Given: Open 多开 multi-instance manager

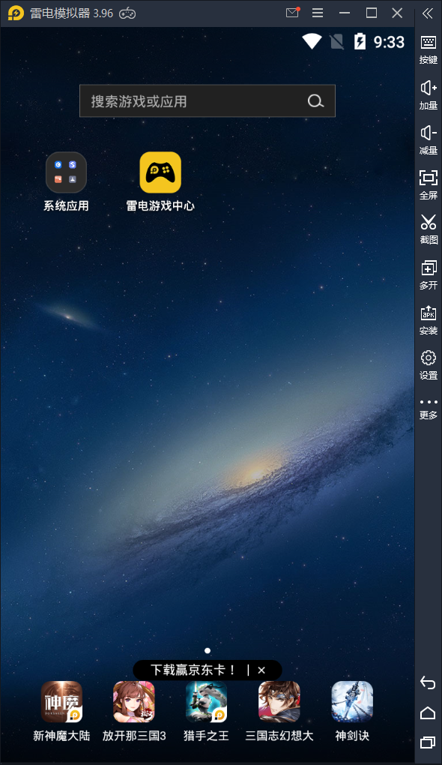Looking at the screenshot, I should coord(429,274).
